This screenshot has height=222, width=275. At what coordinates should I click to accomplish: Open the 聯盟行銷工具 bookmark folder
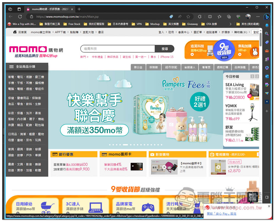pos(50,24)
